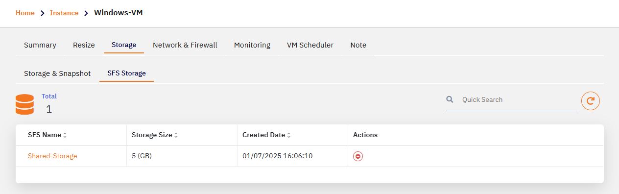Open the Storage & Snapshot sub-tab
The width and height of the screenshot is (619, 194).
[57, 73]
